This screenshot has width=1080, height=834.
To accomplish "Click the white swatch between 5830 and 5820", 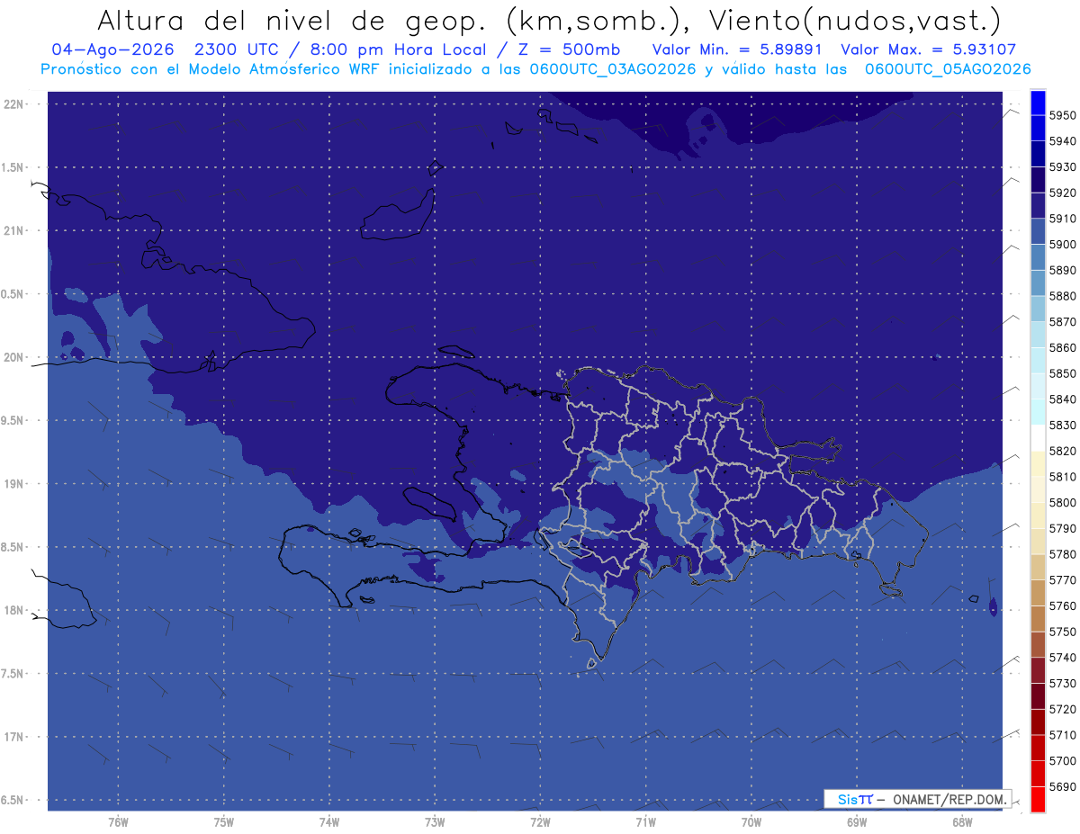I will click(1038, 437).
